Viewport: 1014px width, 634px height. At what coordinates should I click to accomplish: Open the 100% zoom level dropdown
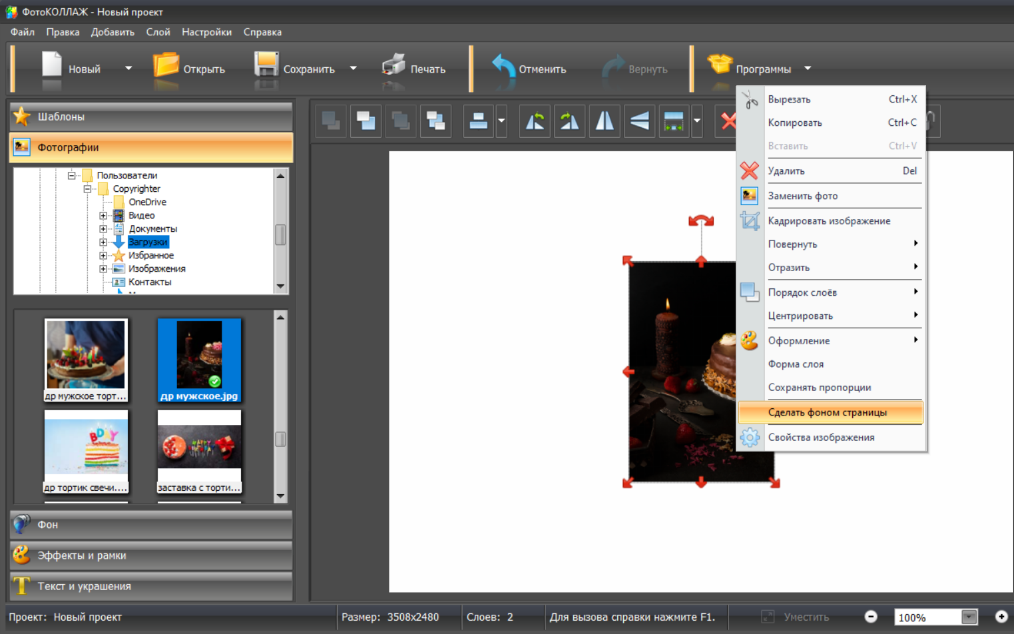point(969,617)
